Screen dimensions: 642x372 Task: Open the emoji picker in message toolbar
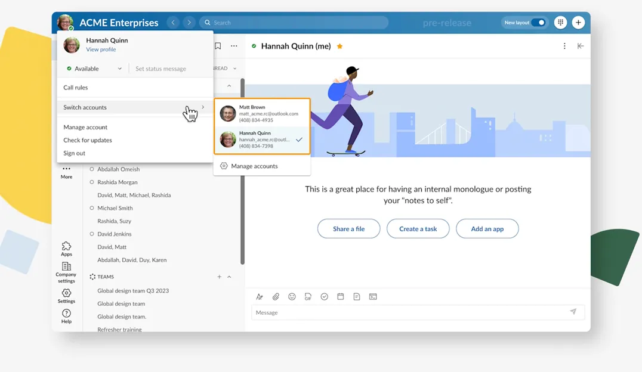click(292, 296)
